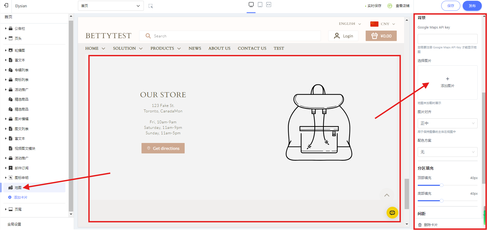Open the 配色方案 color scheme dropdown
Screen dimensions: 487x230
coord(447,152)
